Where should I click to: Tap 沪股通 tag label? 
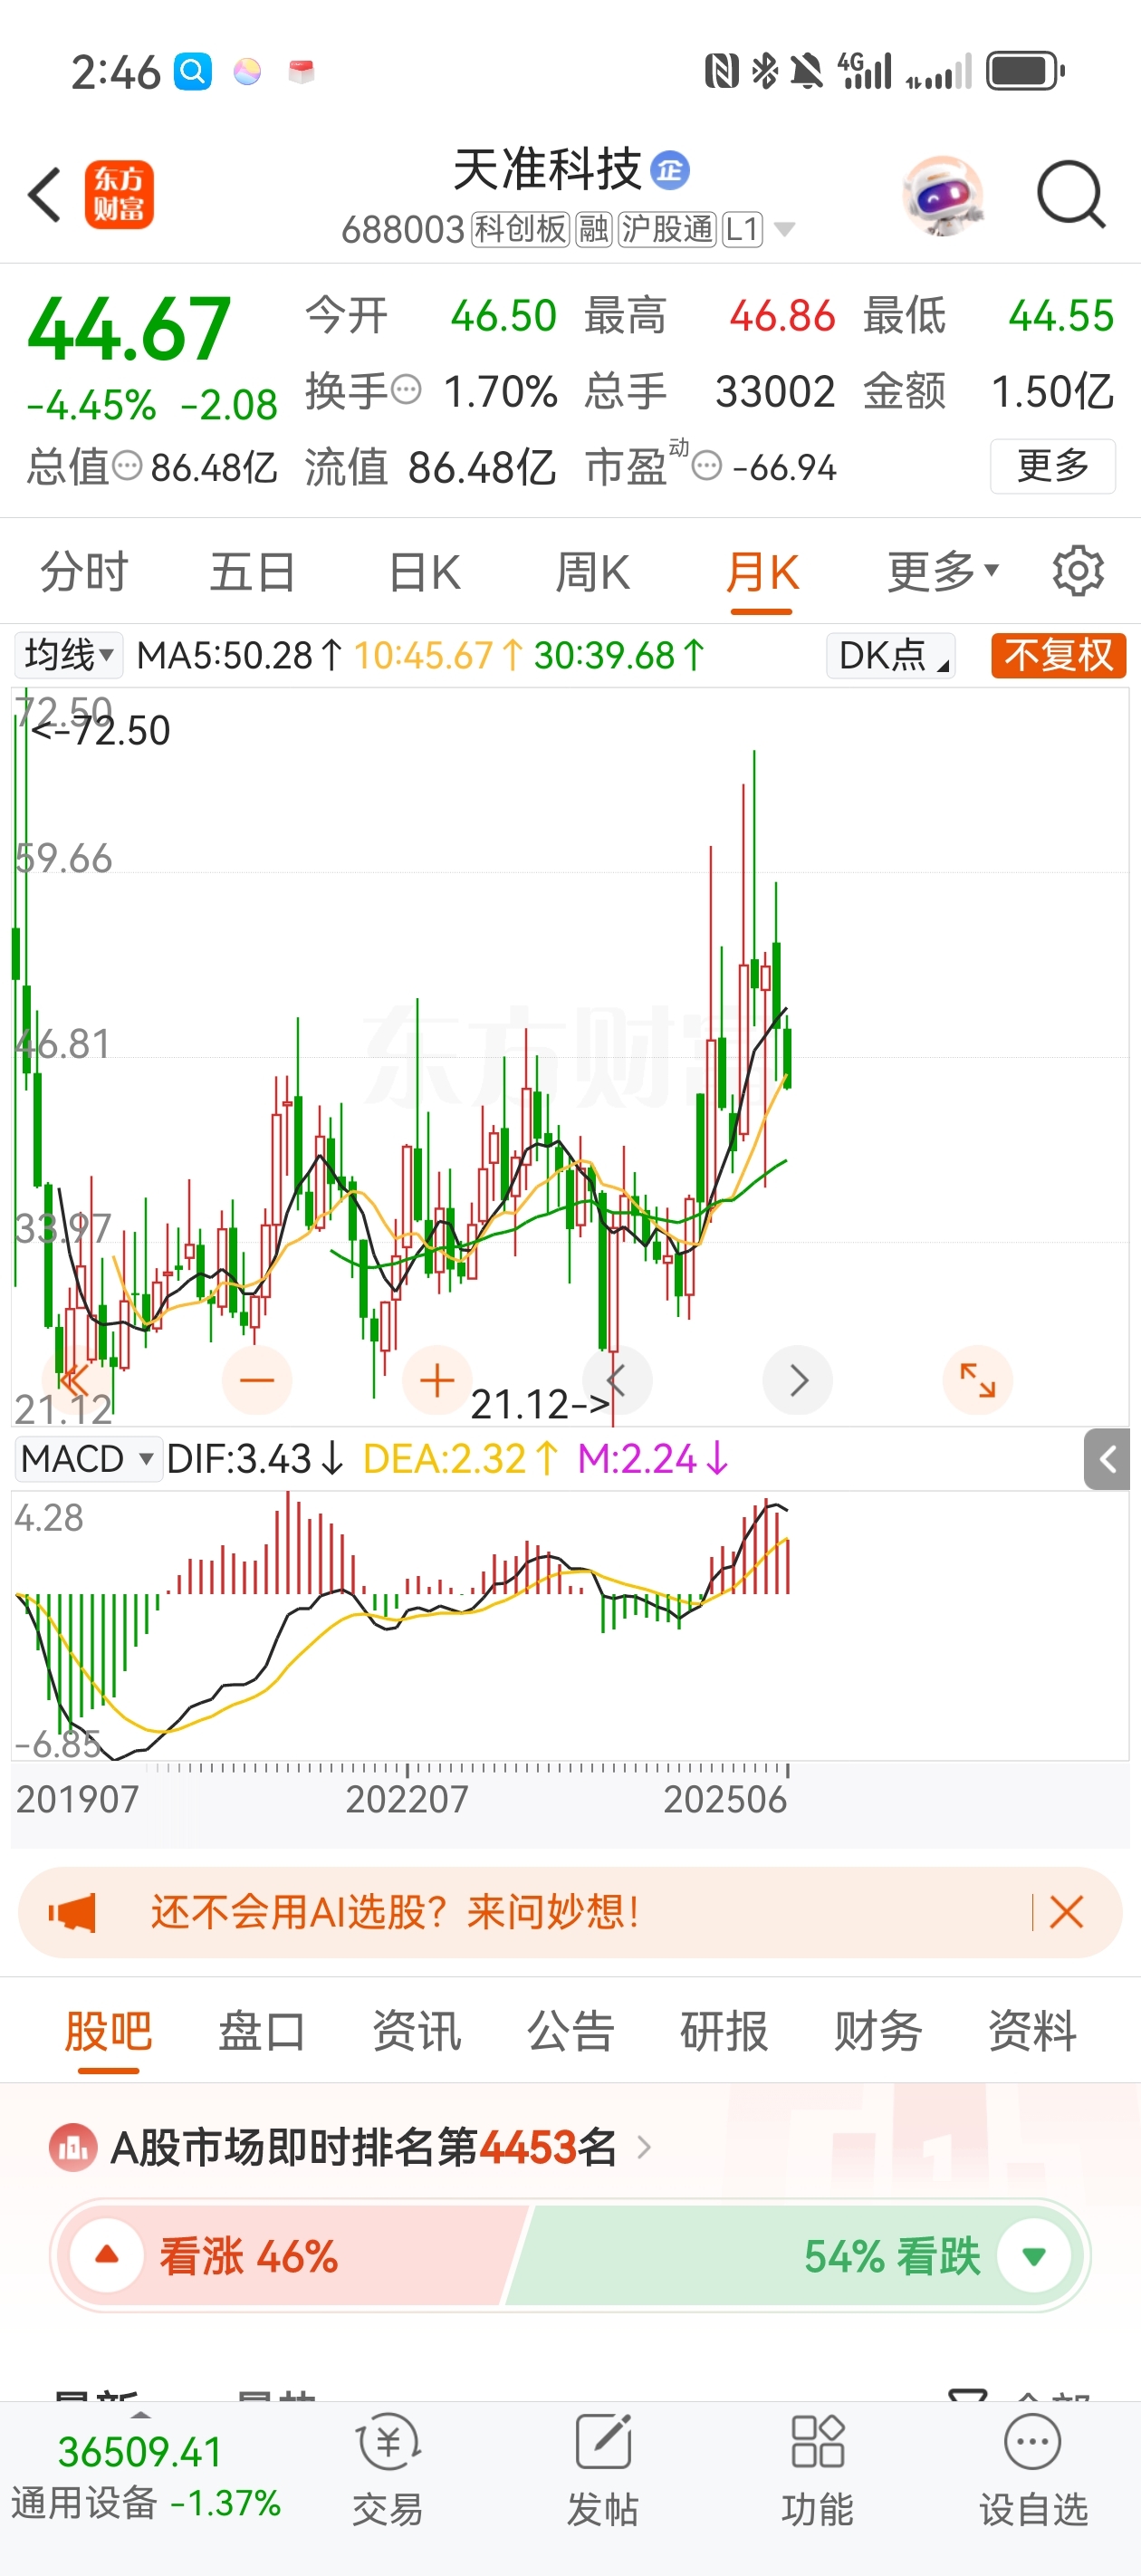point(667,230)
